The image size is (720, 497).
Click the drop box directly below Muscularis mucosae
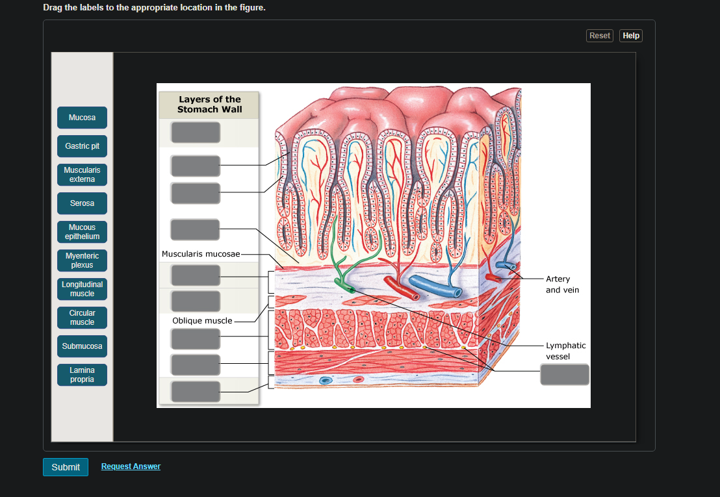(x=196, y=275)
